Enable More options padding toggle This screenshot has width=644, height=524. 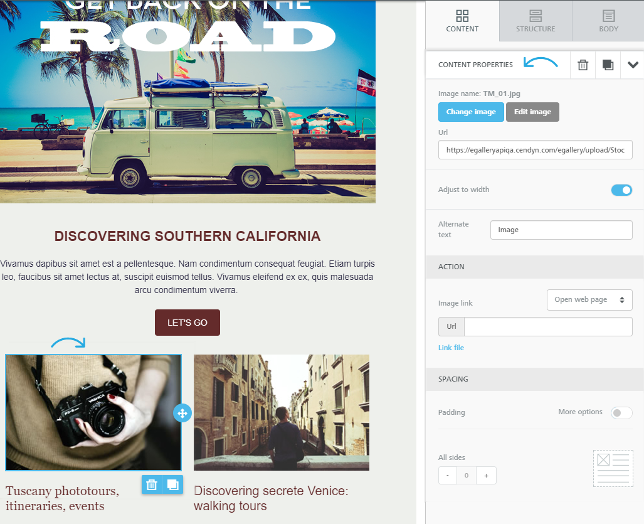[621, 413]
